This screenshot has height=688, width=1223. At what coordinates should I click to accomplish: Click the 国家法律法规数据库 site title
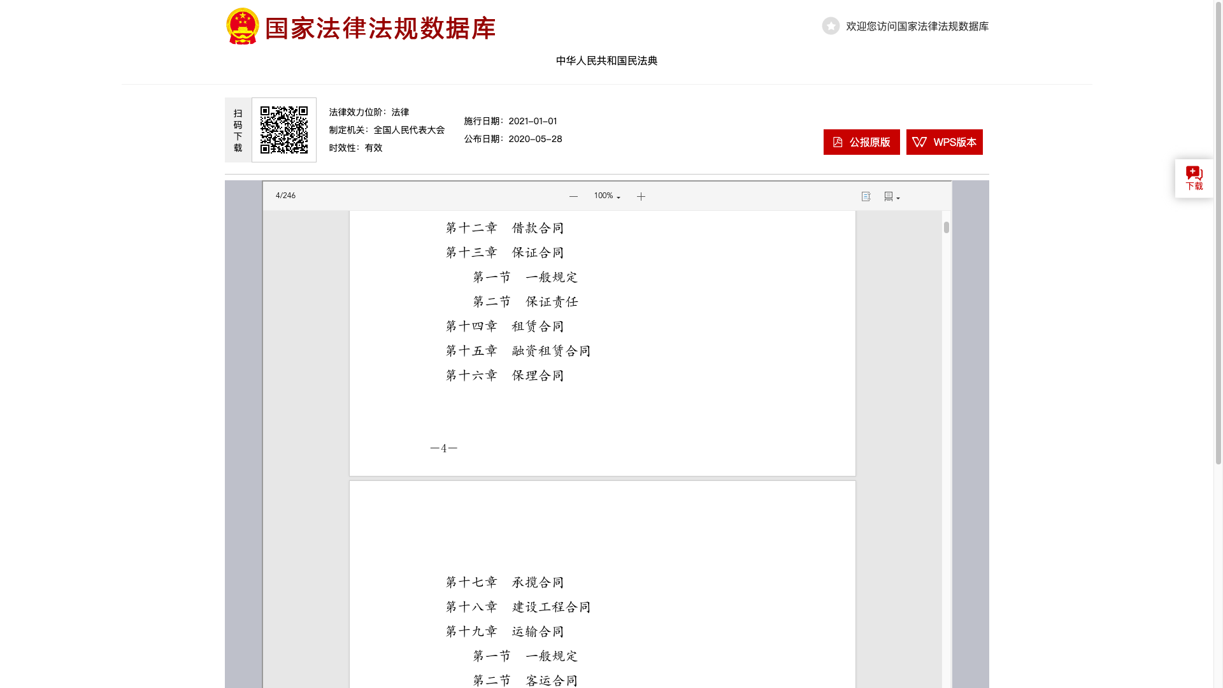click(x=380, y=29)
